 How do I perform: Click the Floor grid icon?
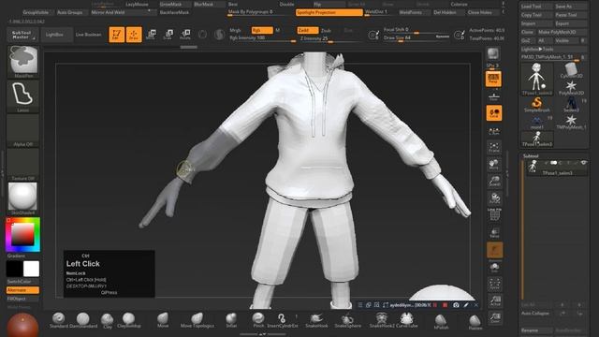tap(494, 95)
